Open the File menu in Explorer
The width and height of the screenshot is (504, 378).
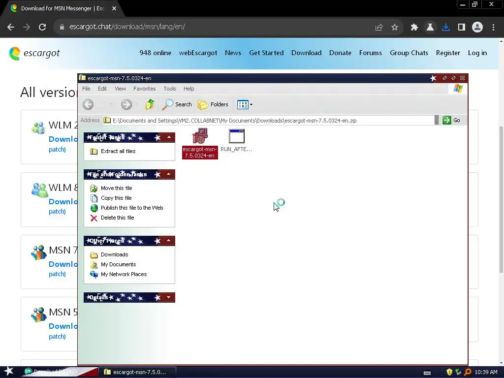[86, 89]
